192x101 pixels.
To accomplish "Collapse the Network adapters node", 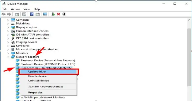I will [8, 57].
